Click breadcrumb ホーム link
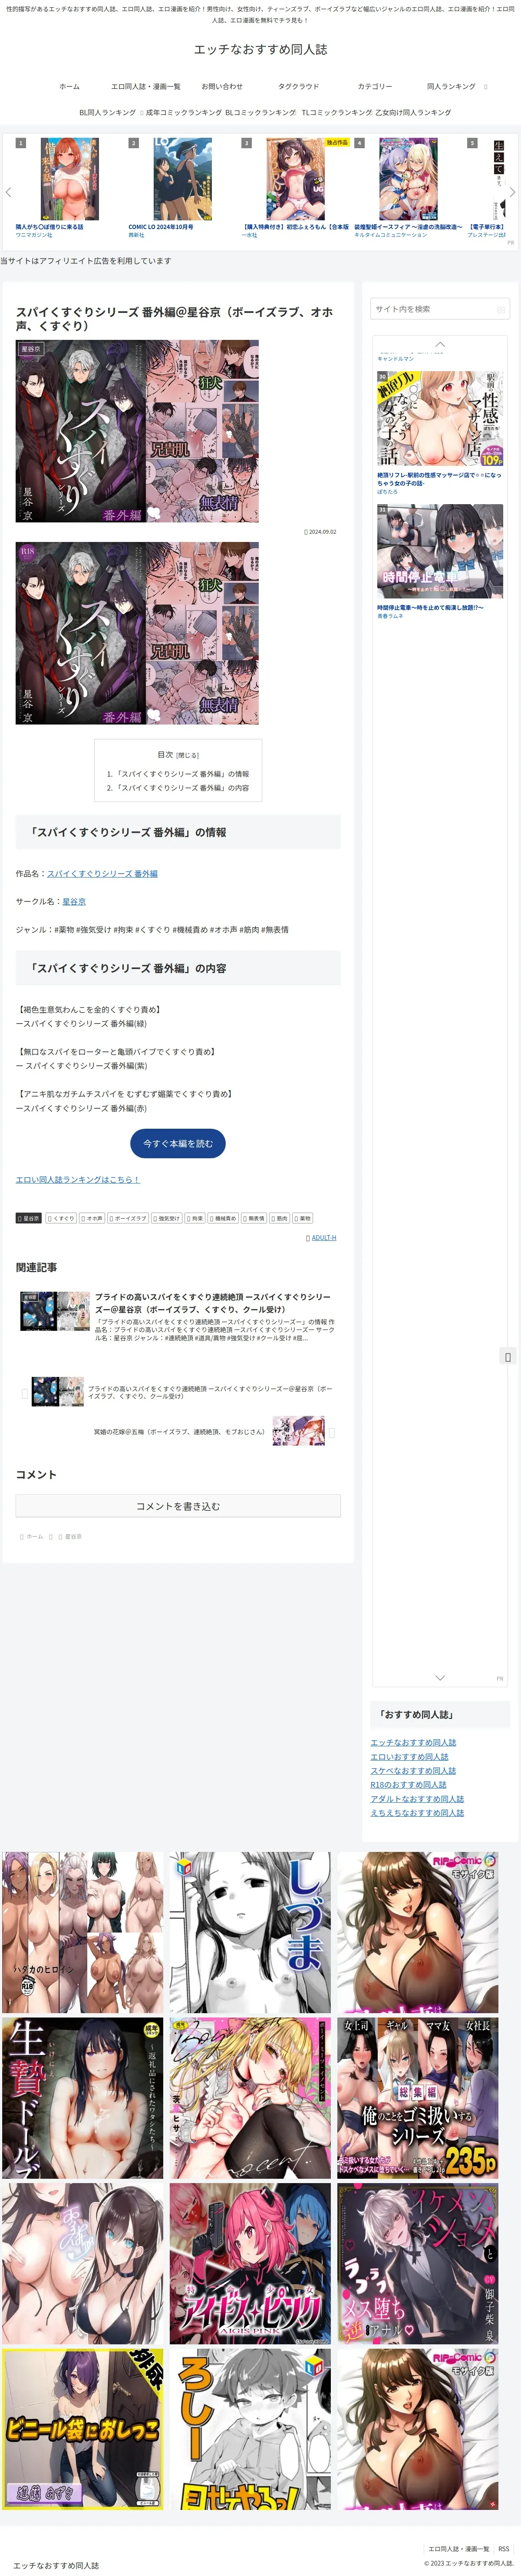Viewport: 521px width, 2576px height. click(34, 1536)
